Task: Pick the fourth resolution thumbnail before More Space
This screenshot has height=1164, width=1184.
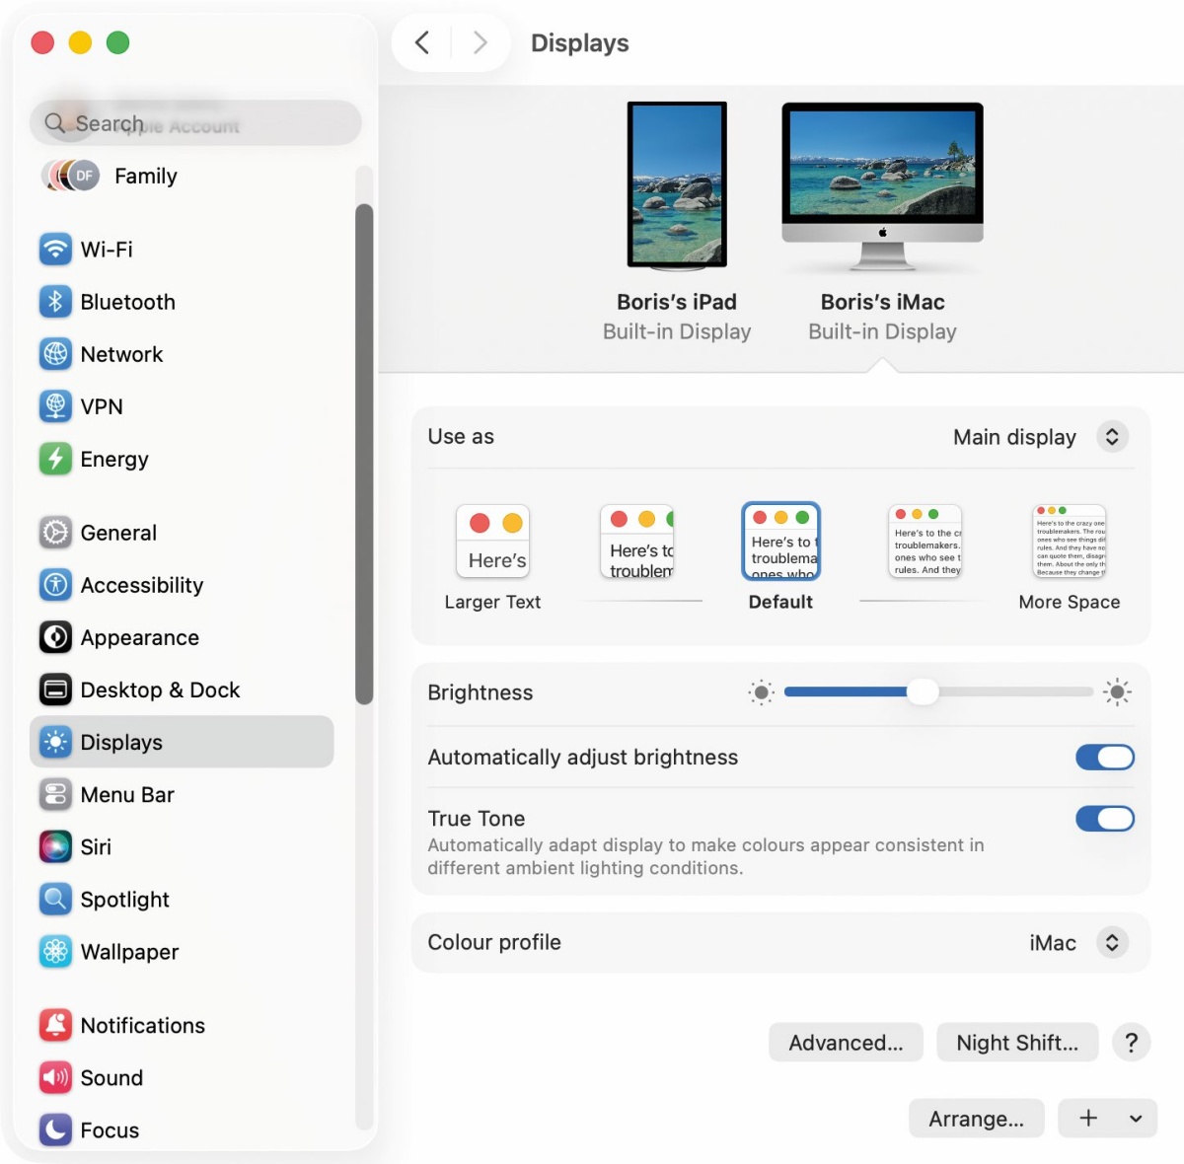Action: 925,542
